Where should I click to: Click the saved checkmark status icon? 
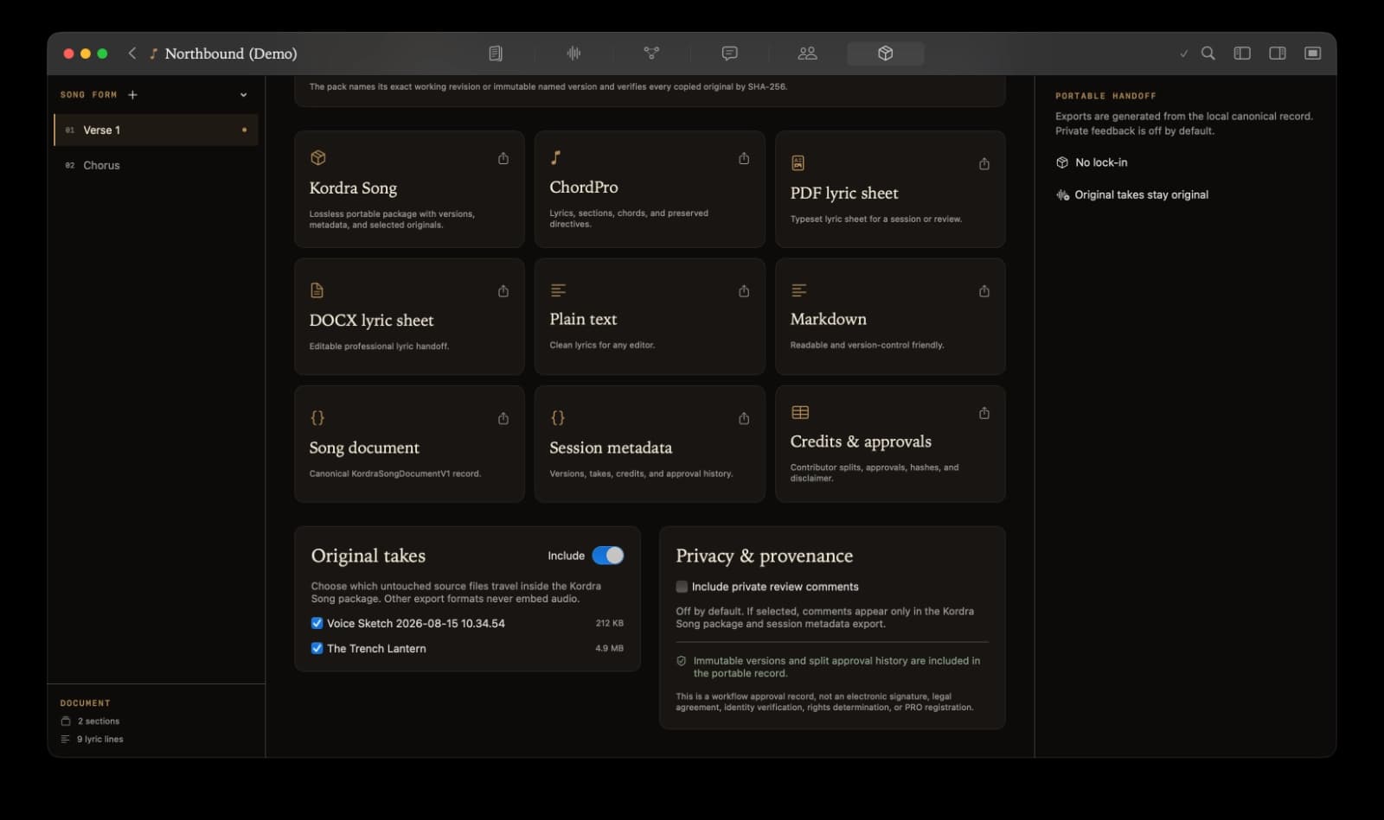tap(1183, 54)
